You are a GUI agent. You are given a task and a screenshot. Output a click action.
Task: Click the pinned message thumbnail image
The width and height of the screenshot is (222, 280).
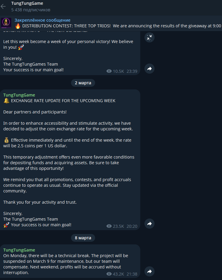click(6, 23)
